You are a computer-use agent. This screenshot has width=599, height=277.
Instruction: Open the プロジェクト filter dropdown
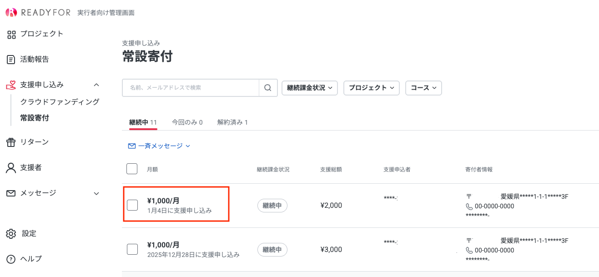pyautogui.click(x=372, y=88)
